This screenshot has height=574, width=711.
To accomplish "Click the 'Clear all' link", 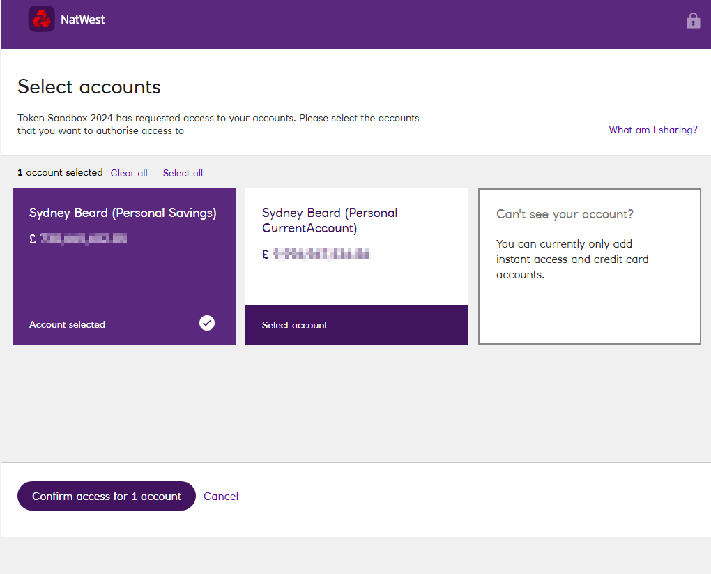I will 129,173.
